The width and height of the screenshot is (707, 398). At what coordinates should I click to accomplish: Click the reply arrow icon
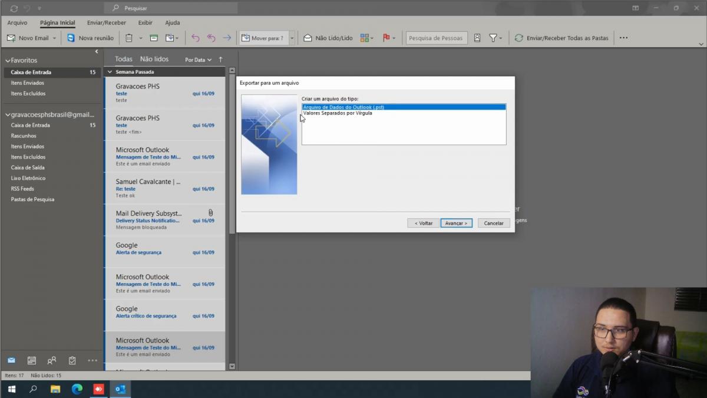click(x=196, y=38)
